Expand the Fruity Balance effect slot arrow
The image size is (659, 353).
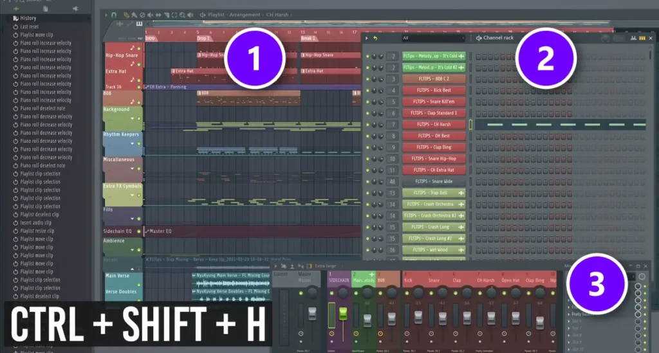click(569, 314)
